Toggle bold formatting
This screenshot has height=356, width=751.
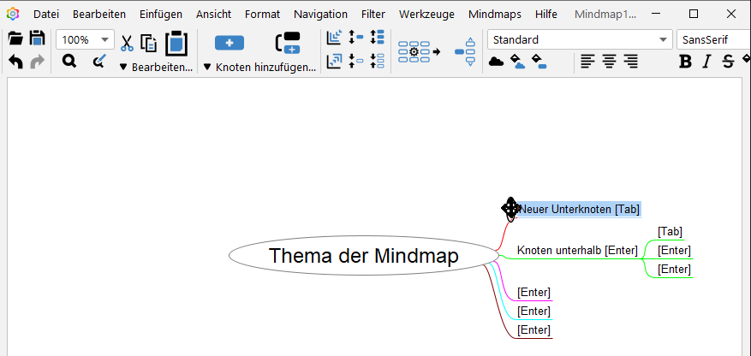(x=685, y=62)
